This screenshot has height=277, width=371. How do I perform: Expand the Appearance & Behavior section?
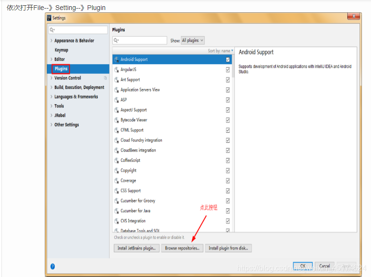51,40
